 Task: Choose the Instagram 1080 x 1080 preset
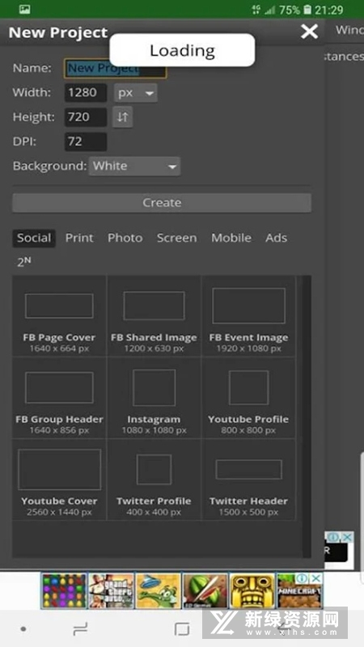[154, 397]
